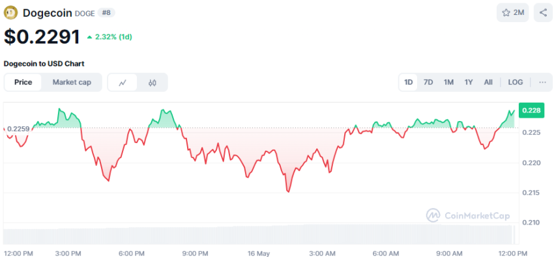Open the more options ellipsis menu

coord(543,82)
